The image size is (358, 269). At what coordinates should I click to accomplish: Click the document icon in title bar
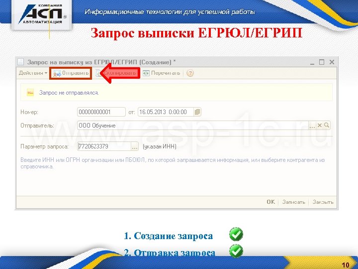21,62
